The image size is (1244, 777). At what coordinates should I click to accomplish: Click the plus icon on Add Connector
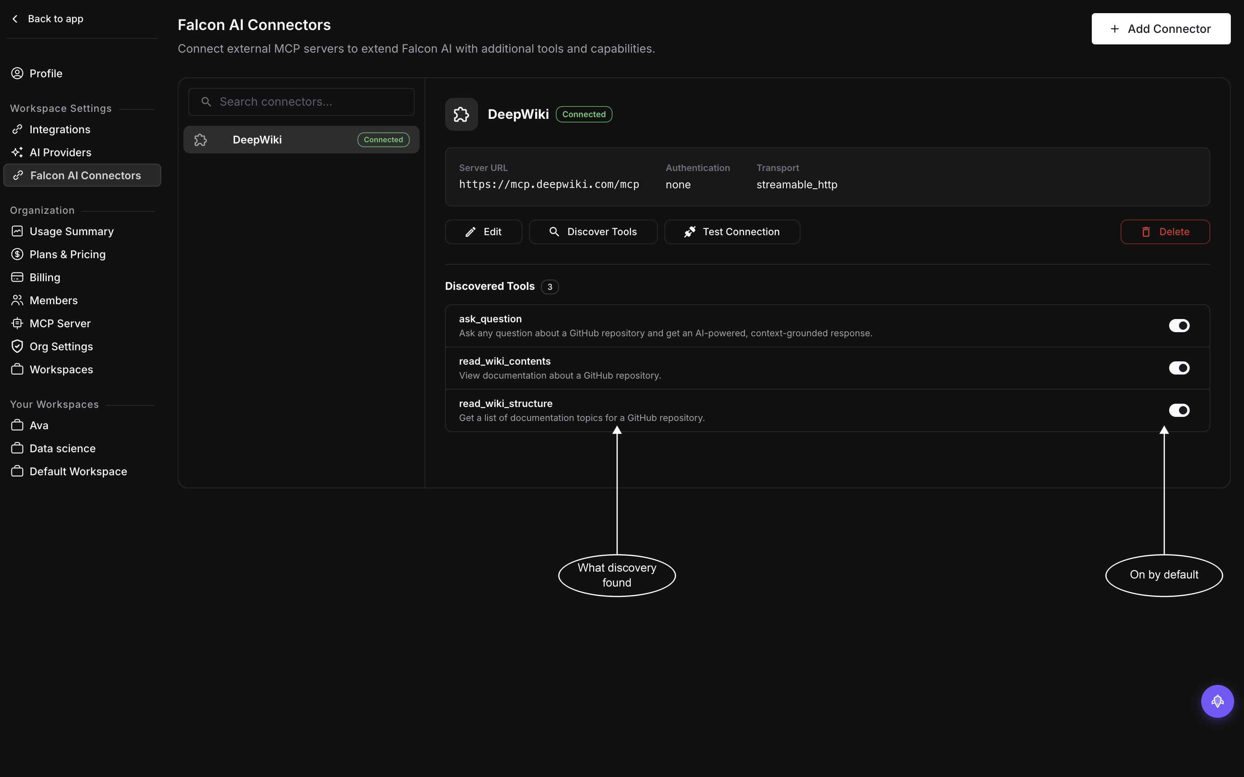coord(1114,29)
